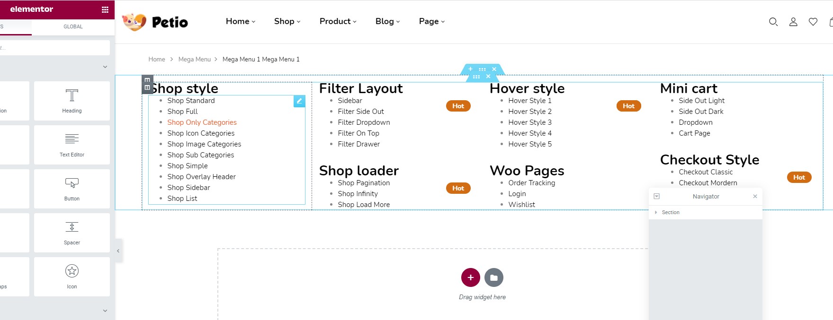Select the Text Editor widget

coord(72,145)
